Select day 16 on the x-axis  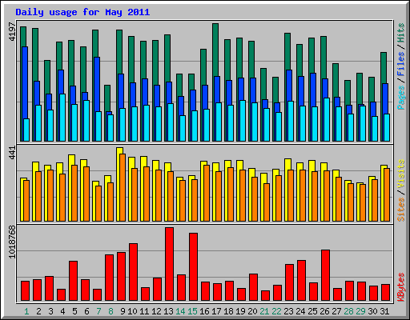[204, 311]
